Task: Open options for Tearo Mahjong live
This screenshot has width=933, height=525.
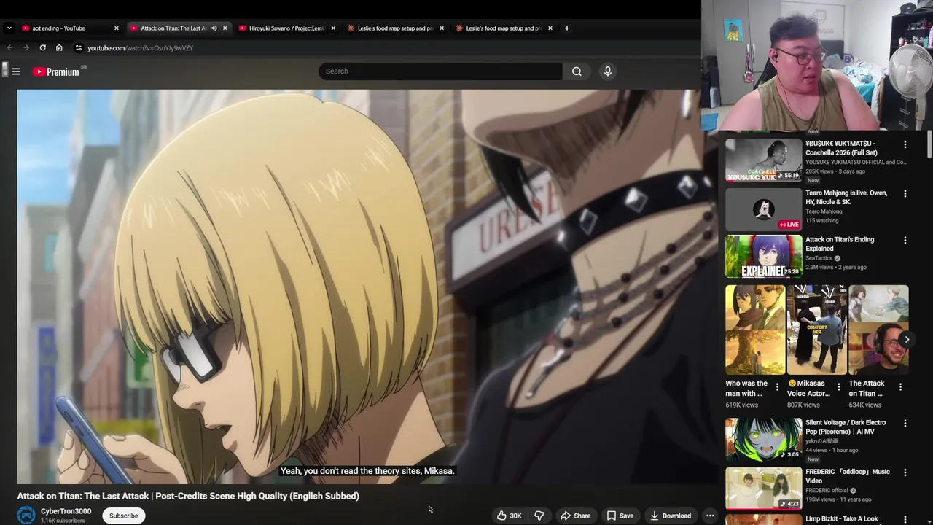Action: tap(905, 194)
